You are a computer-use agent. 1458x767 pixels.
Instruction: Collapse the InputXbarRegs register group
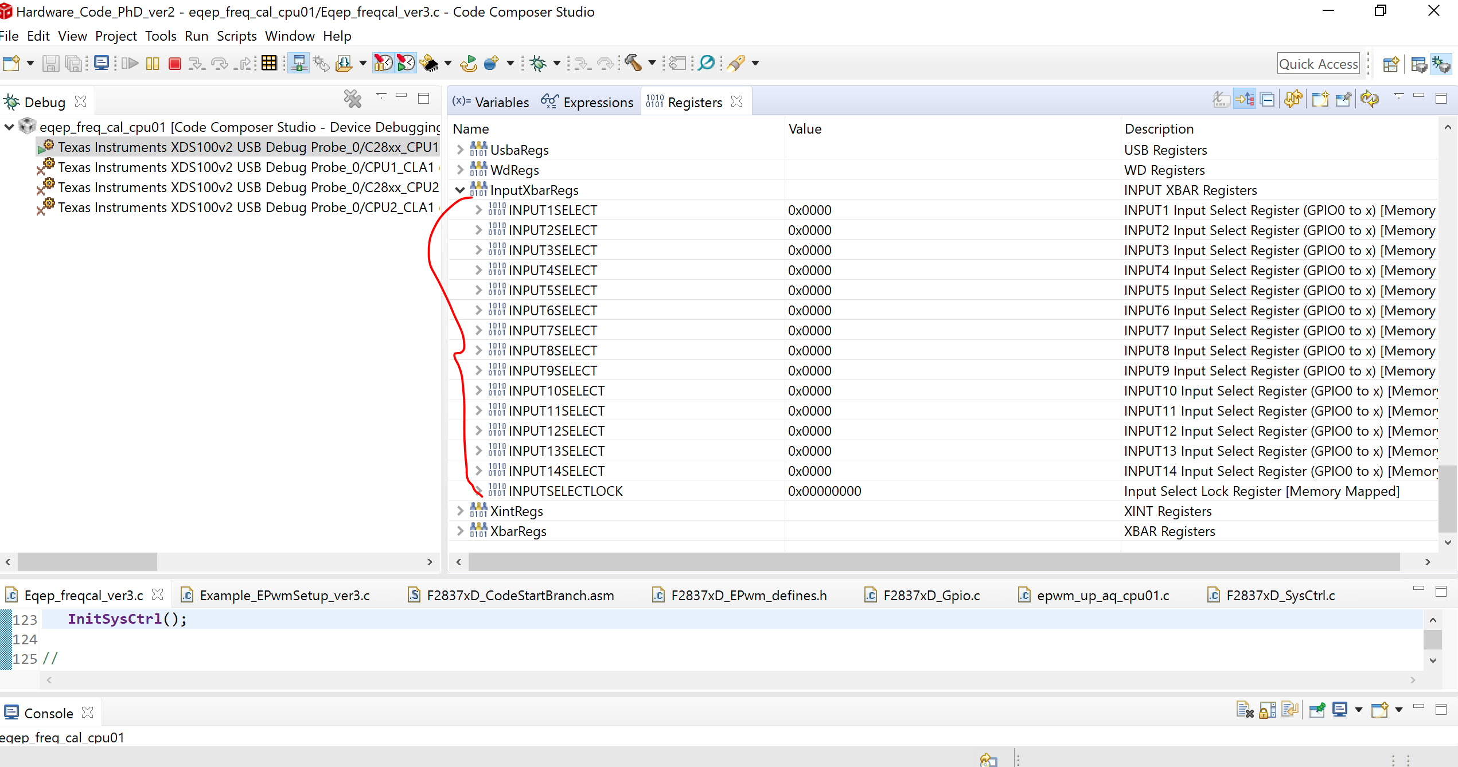tap(460, 190)
